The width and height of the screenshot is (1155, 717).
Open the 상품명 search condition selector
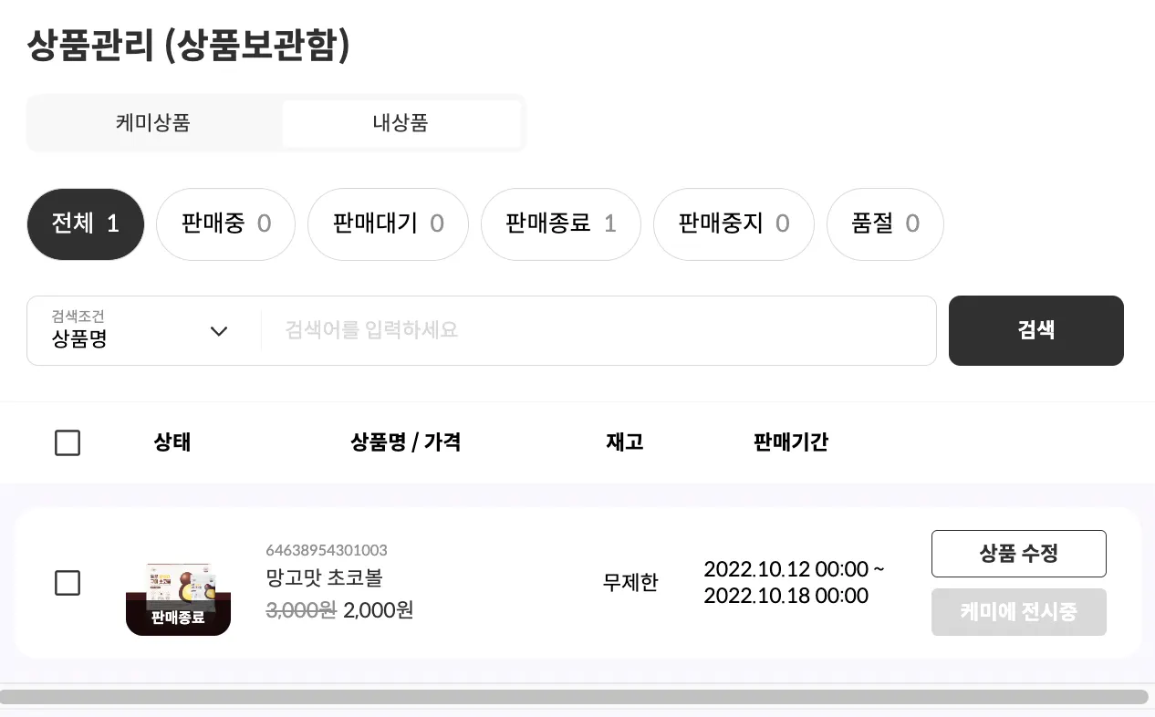[x=128, y=331]
